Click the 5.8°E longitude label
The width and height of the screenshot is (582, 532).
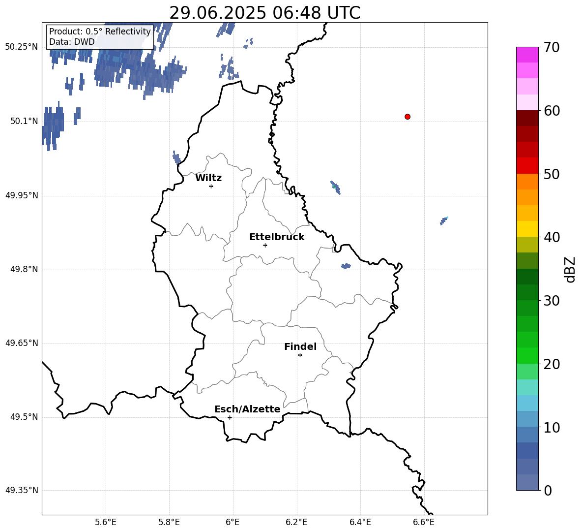click(169, 522)
